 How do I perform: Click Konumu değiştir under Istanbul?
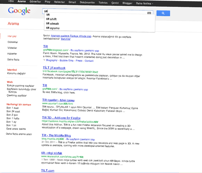click(x=16, y=73)
